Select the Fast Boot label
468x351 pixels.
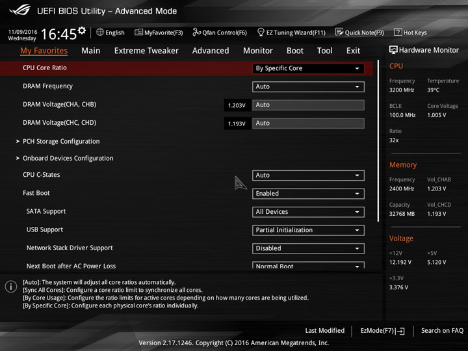click(x=36, y=193)
